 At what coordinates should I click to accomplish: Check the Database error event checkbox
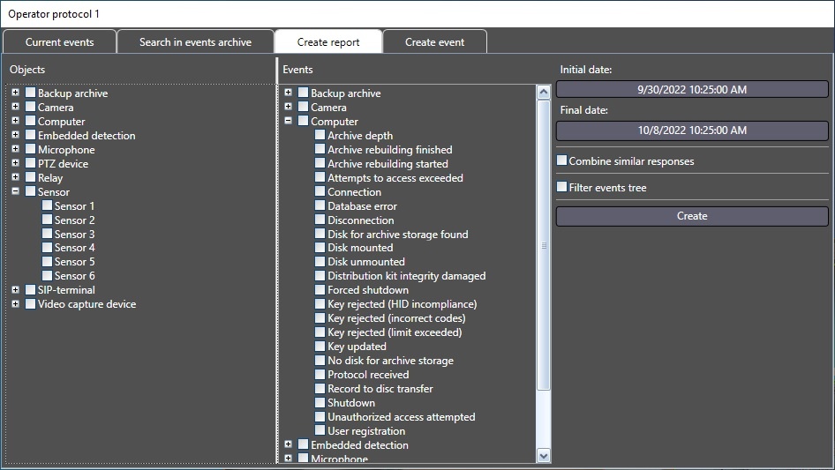pos(320,206)
